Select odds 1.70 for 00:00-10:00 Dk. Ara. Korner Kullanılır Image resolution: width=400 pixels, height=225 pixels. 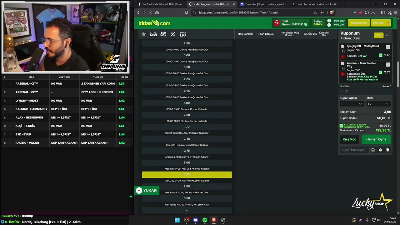coord(187,127)
